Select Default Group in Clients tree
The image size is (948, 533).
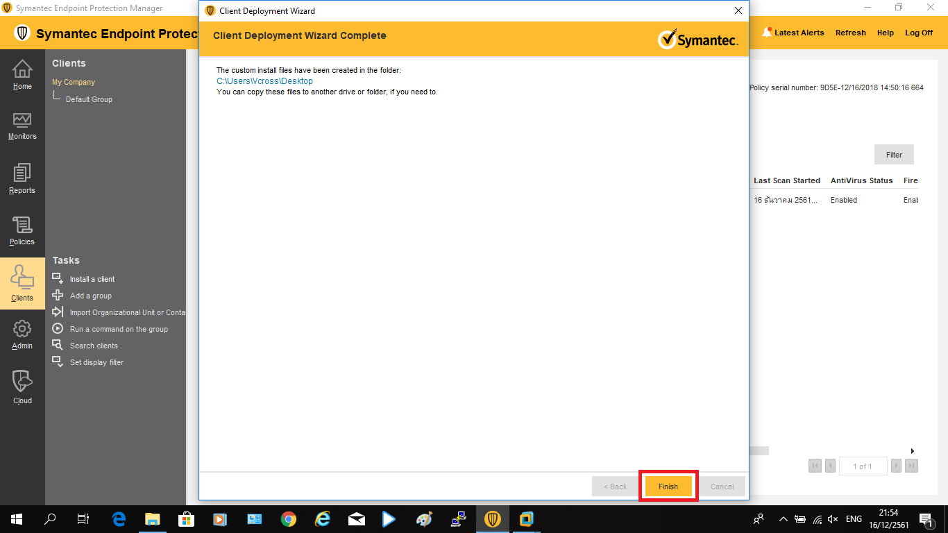pyautogui.click(x=89, y=99)
